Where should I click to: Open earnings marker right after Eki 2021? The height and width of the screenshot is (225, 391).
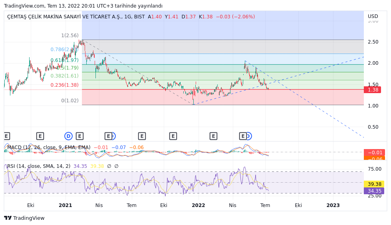173,136
